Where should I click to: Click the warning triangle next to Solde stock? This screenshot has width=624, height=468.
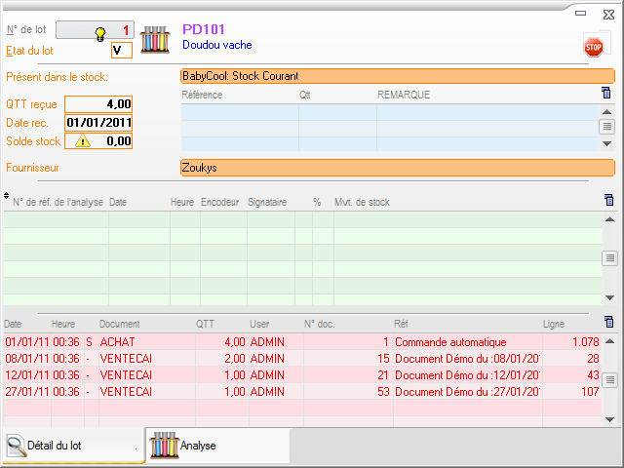pyautogui.click(x=82, y=141)
